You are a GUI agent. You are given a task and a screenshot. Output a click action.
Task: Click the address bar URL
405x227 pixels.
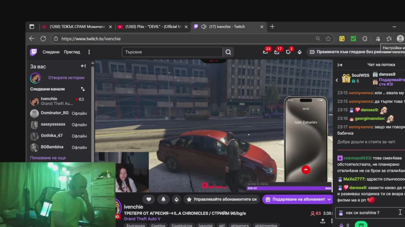(x=91, y=38)
